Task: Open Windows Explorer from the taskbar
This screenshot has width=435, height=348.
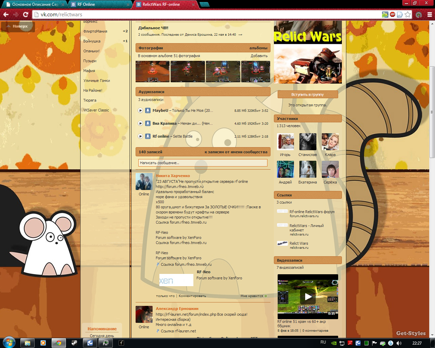Action: coord(28,343)
